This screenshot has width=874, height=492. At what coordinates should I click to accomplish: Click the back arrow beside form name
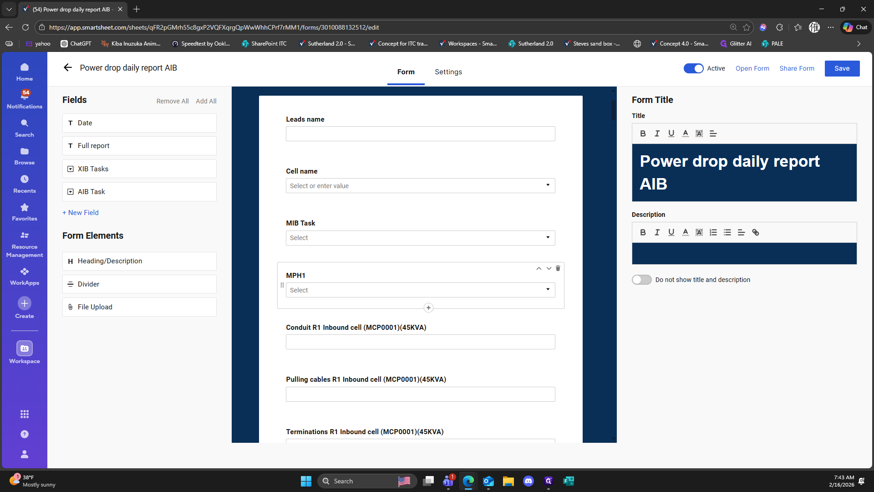[x=68, y=68]
